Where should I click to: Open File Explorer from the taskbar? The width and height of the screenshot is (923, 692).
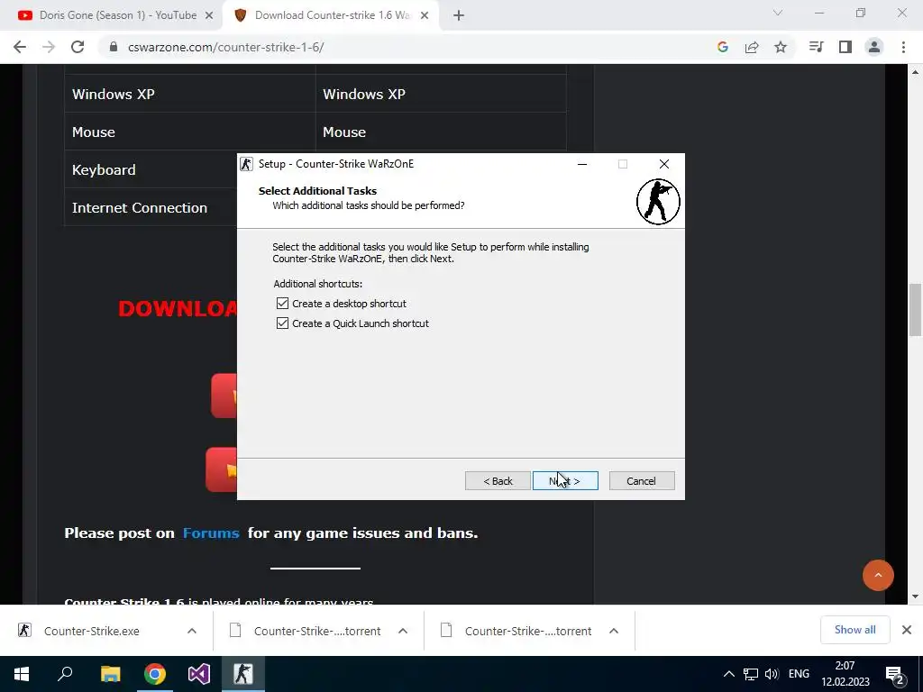[110, 674]
